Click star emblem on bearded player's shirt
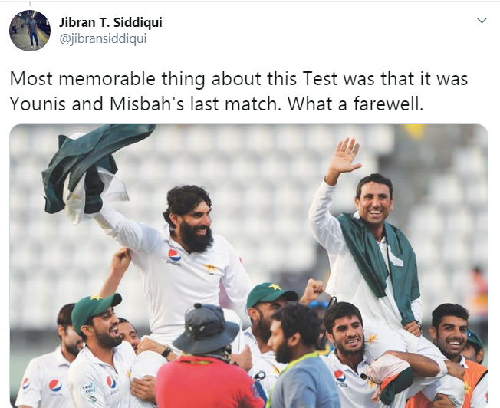 tap(210, 268)
